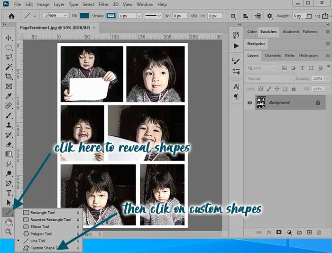The width and height of the screenshot is (332, 253).
Task: Select the Move tool
Action: click(x=9, y=37)
